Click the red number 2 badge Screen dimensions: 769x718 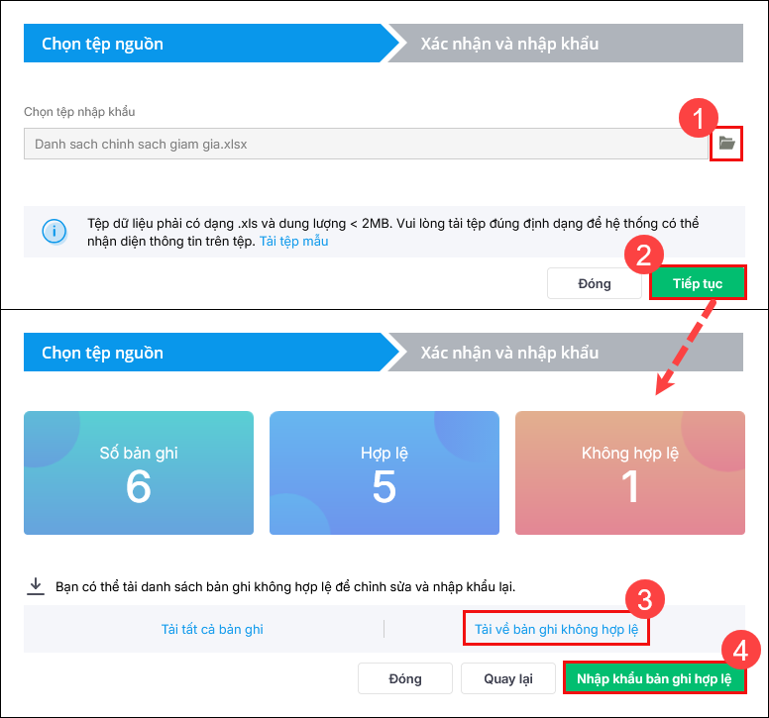tap(644, 257)
